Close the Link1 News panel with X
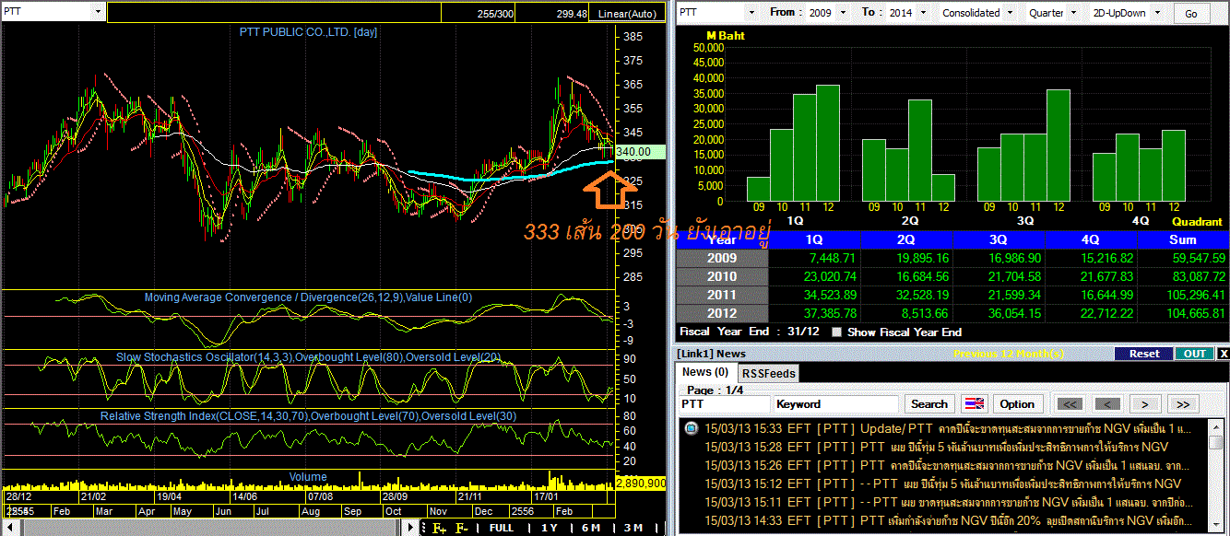 point(1224,354)
